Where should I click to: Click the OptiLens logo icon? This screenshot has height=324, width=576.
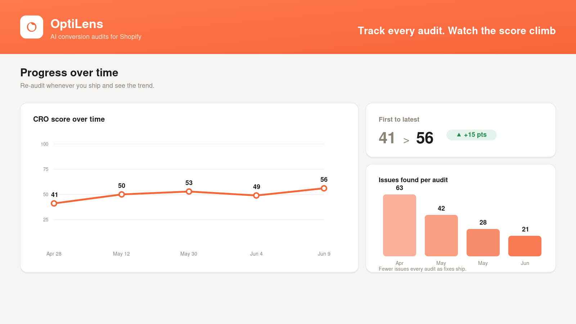point(32,27)
